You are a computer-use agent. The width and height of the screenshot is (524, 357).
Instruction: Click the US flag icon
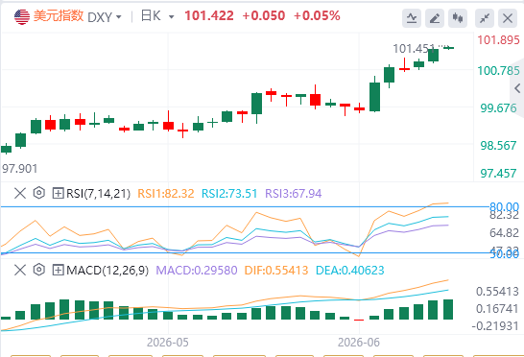point(22,16)
